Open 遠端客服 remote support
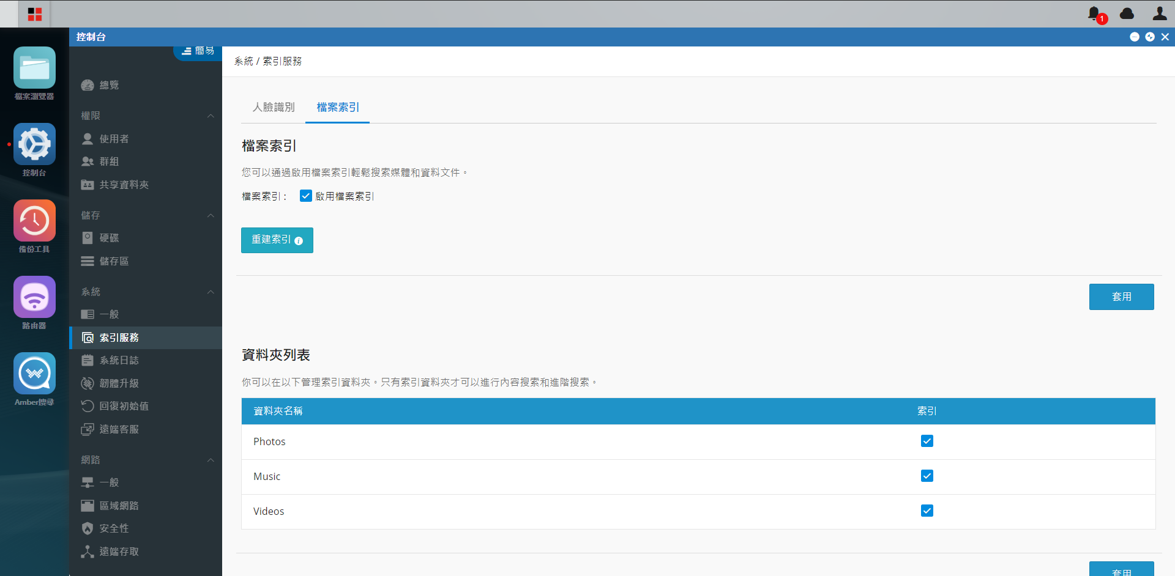 (146, 429)
